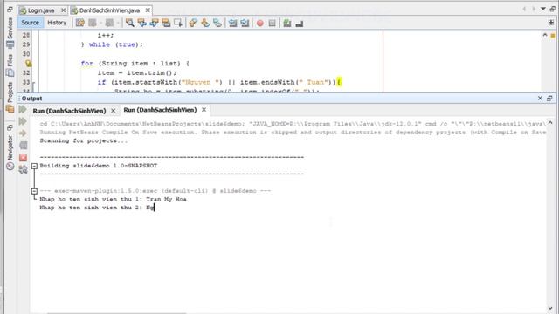Switch to Source view
The width and height of the screenshot is (559, 314).
click(30, 23)
